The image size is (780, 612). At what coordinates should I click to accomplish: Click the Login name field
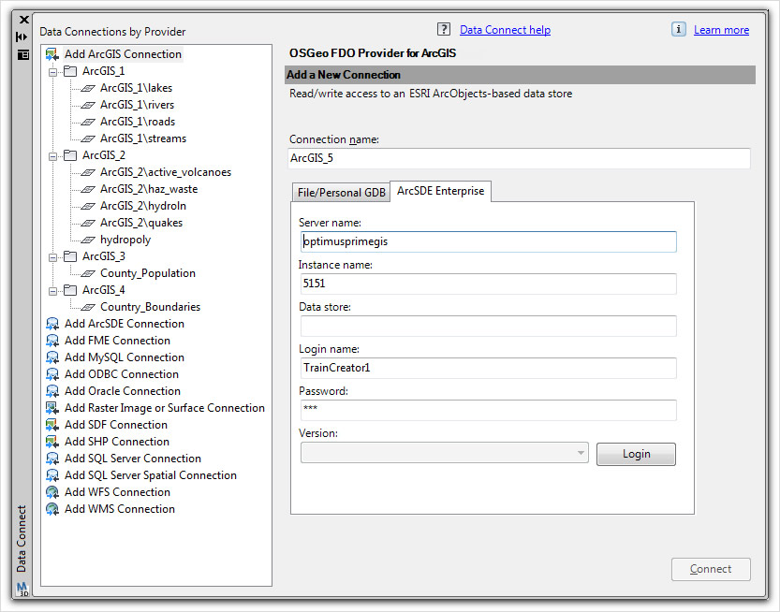[489, 368]
